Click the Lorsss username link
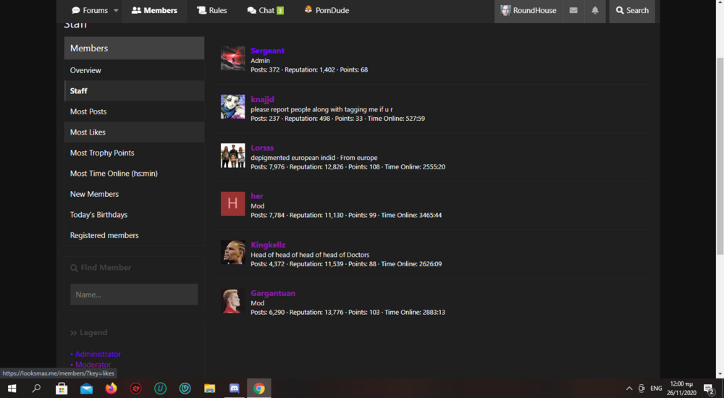Screen dimensions: 724x398 (262, 148)
